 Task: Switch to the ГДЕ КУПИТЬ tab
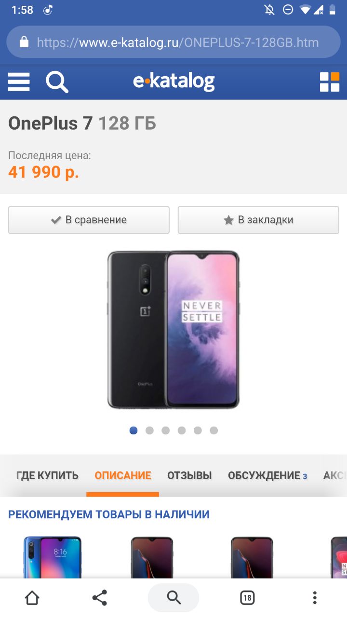(x=47, y=476)
